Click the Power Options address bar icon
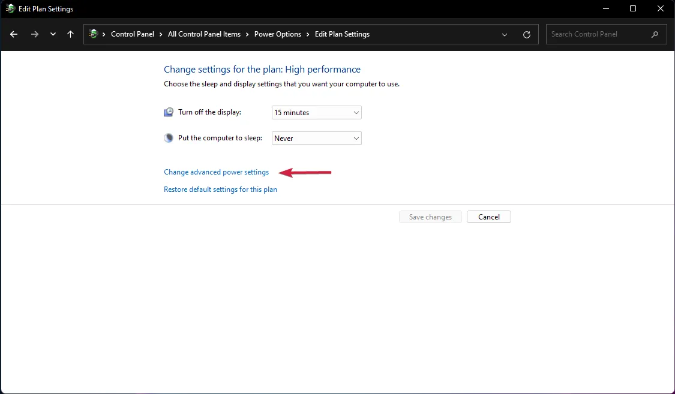The width and height of the screenshot is (675, 394). [93, 34]
